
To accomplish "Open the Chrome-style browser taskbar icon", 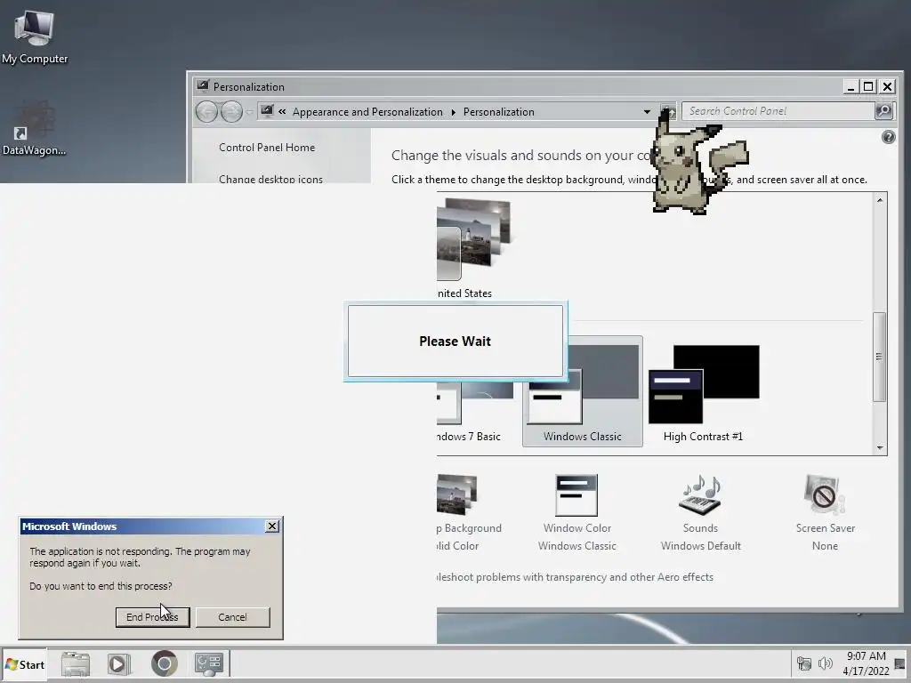I will pyautogui.click(x=165, y=663).
